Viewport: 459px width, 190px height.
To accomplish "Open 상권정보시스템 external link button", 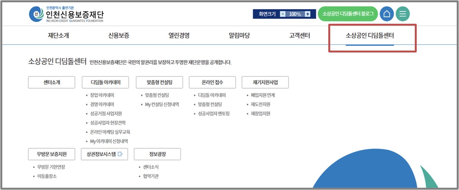I will click(x=105, y=154).
